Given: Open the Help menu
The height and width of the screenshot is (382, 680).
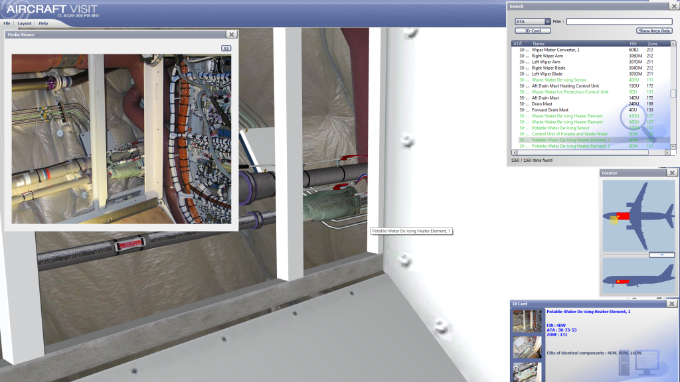Looking at the screenshot, I should point(43,23).
